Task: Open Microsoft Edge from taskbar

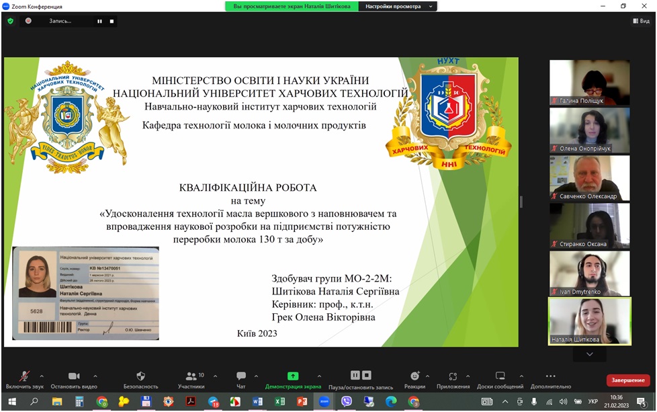Action: pyautogui.click(x=391, y=401)
